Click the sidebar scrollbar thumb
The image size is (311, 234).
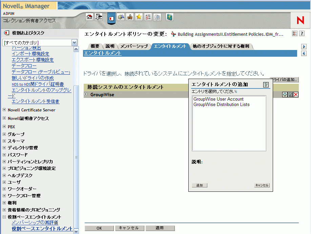76,157
